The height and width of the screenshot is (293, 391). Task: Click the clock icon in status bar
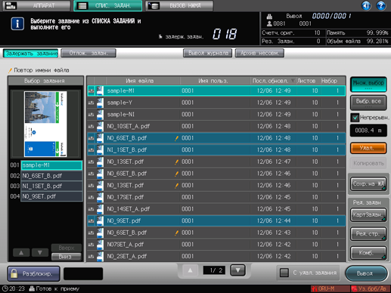coord(5,288)
